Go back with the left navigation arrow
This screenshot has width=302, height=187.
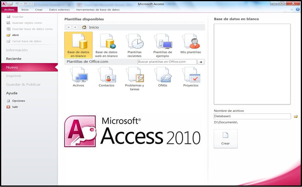(69, 27)
